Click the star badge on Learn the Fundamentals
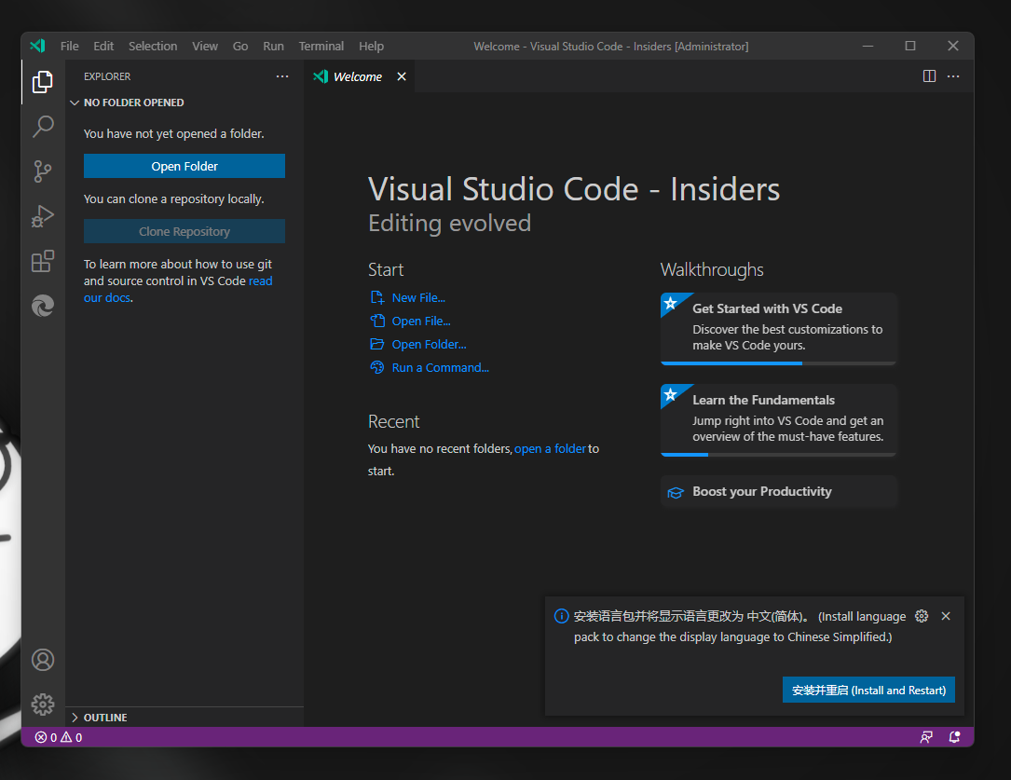Viewport: 1011px width, 780px height. click(x=671, y=394)
